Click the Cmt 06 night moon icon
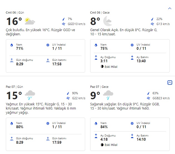Screen dimensions: 175x154 (107, 21)
